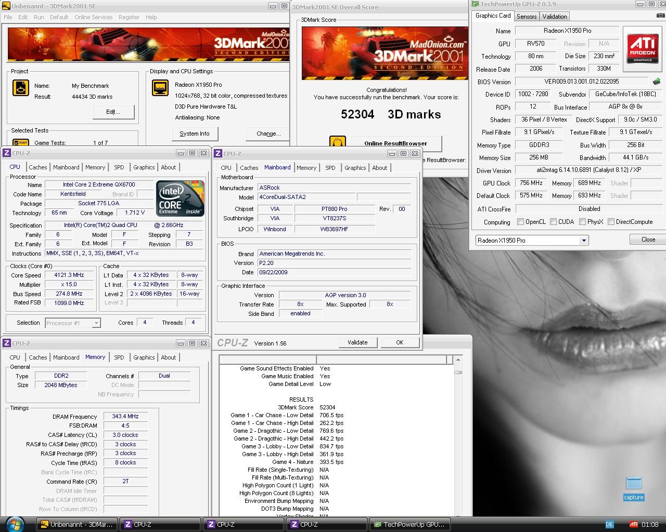The height and width of the screenshot is (532, 666).
Task: Click the Online ResultBrowser globe icon
Action: 338,142
